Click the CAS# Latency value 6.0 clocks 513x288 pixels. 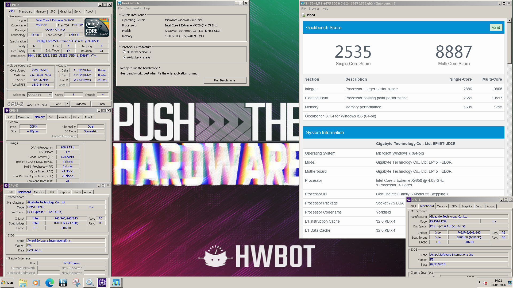(x=68, y=157)
